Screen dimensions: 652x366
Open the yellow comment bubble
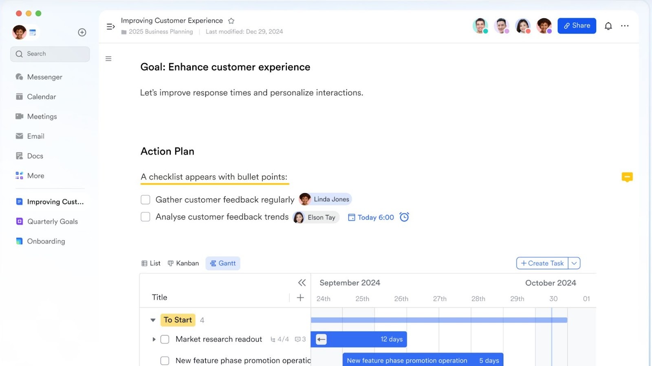[x=627, y=177]
